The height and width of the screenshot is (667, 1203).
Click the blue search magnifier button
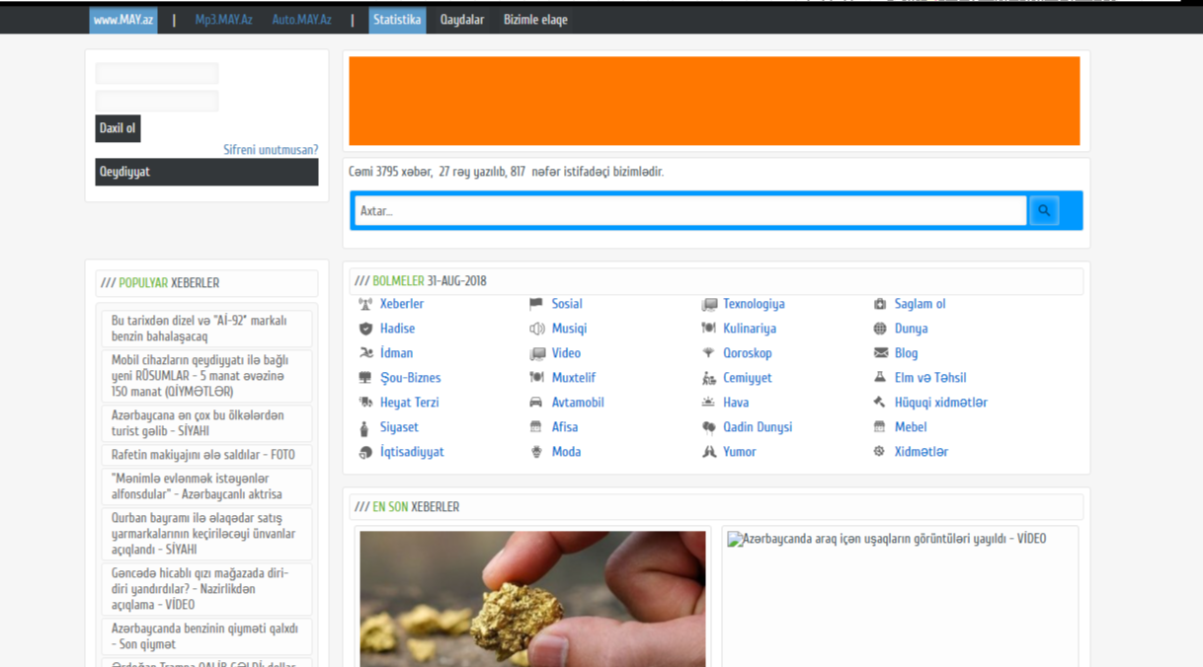1043,210
